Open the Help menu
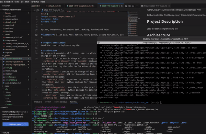This screenshot has height=134, width=206. pyautogui.click(x=43, y=2)
